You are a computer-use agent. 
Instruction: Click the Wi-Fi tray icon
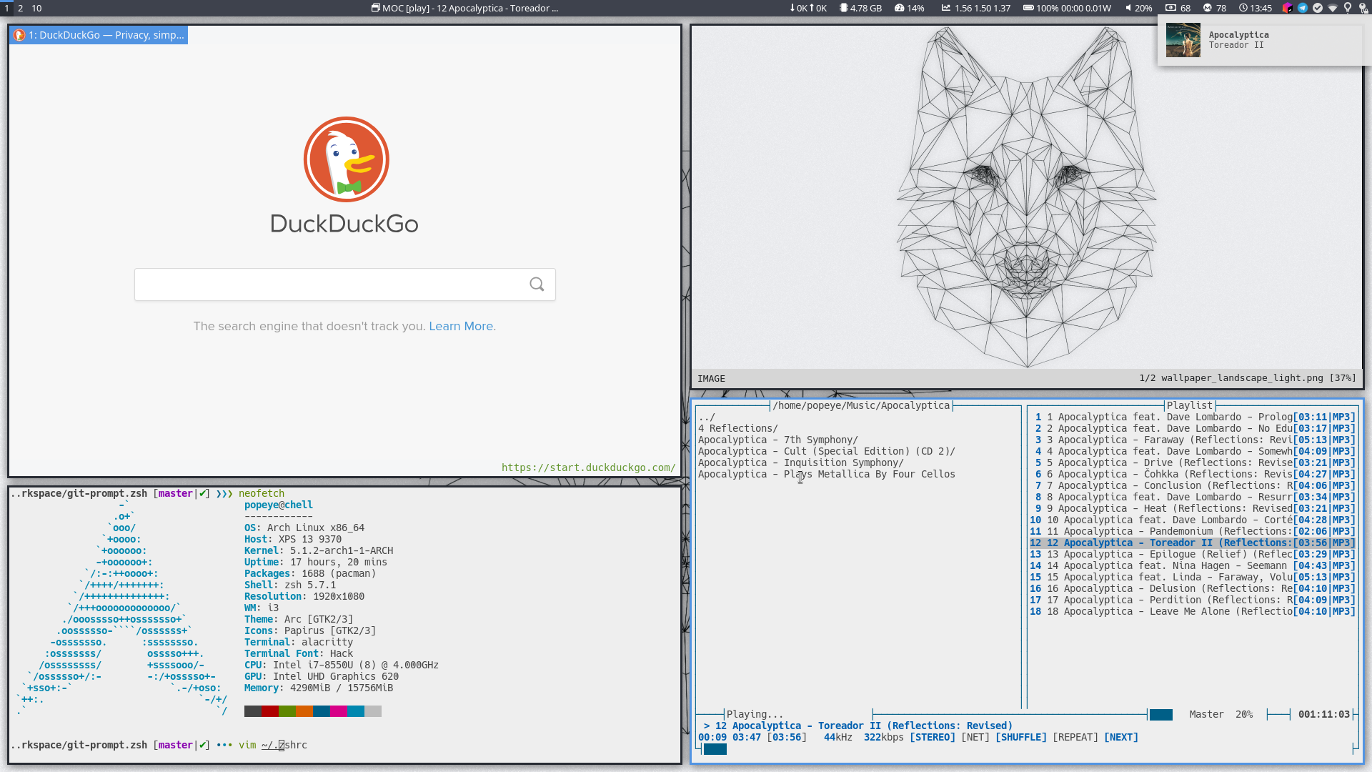1333,8
